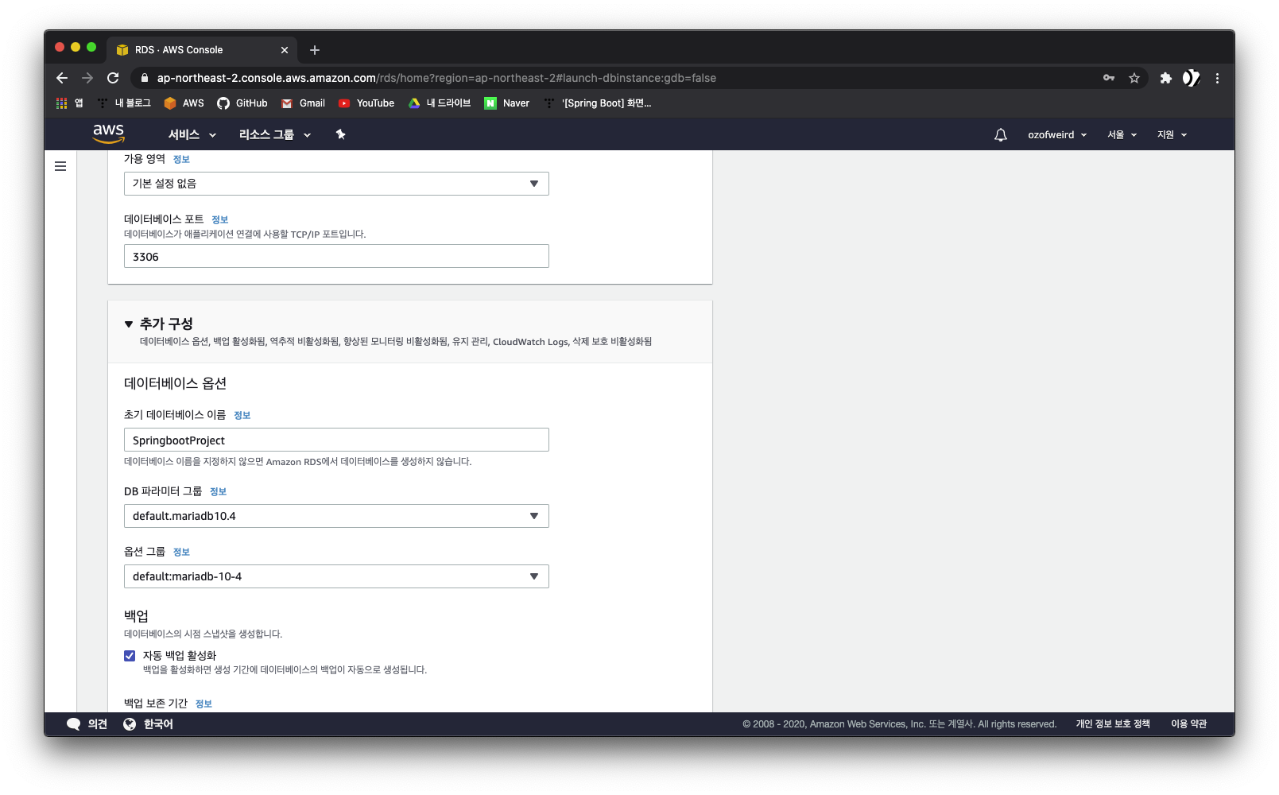Open the 내 드라이브 bookmark

click(x=440, y=103)
